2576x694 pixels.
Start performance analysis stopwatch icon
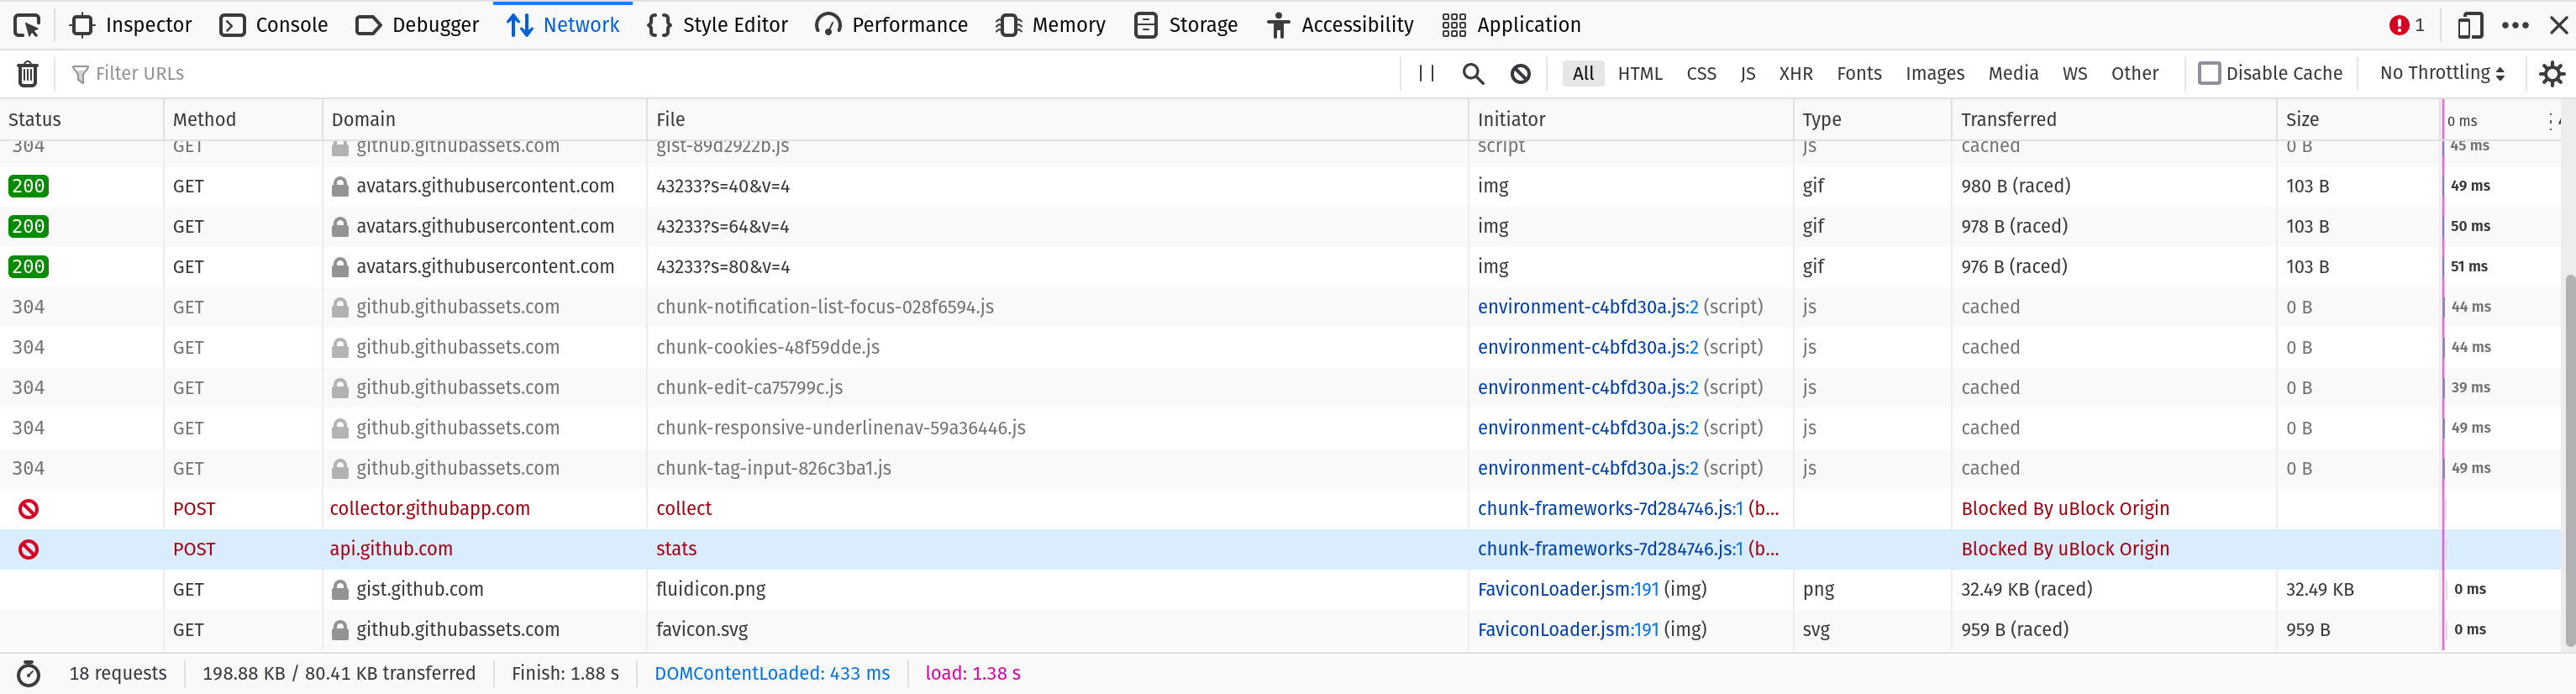(29, 673)
